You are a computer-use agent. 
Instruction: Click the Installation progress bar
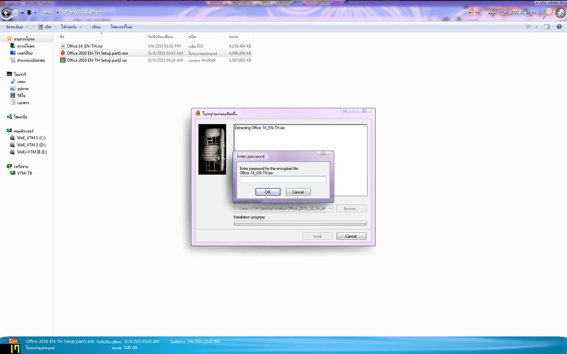[x=300, y=223]
